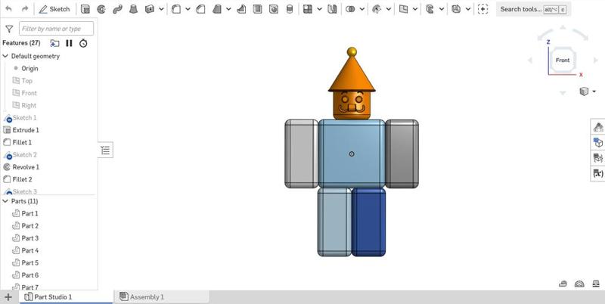Open the Boolean tool dropdown arrow
This screenshot has width=605, height=304.
pos(361,9)
